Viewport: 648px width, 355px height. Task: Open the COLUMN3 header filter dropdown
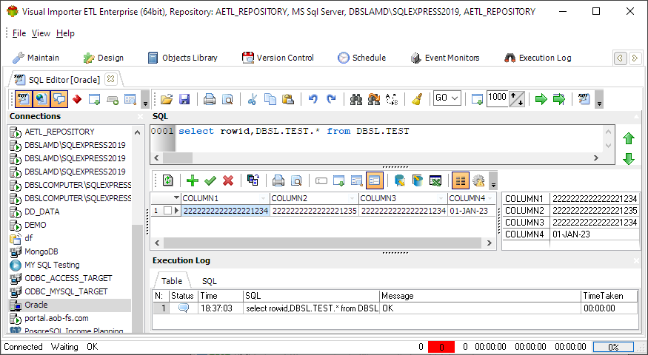[x=441, y=198]
